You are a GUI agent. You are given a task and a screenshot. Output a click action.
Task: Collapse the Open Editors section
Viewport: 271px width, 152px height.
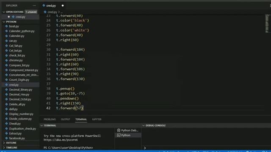click(4, 12)
